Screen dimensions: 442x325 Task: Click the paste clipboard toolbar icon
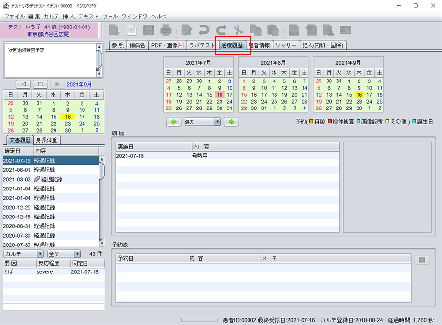pos(272,30)
